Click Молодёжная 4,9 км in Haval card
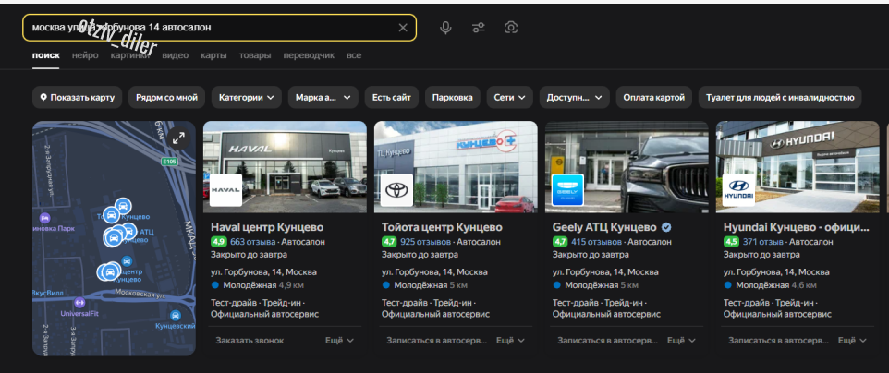Viewport: 889px width, 373px height. coord(259,285)
